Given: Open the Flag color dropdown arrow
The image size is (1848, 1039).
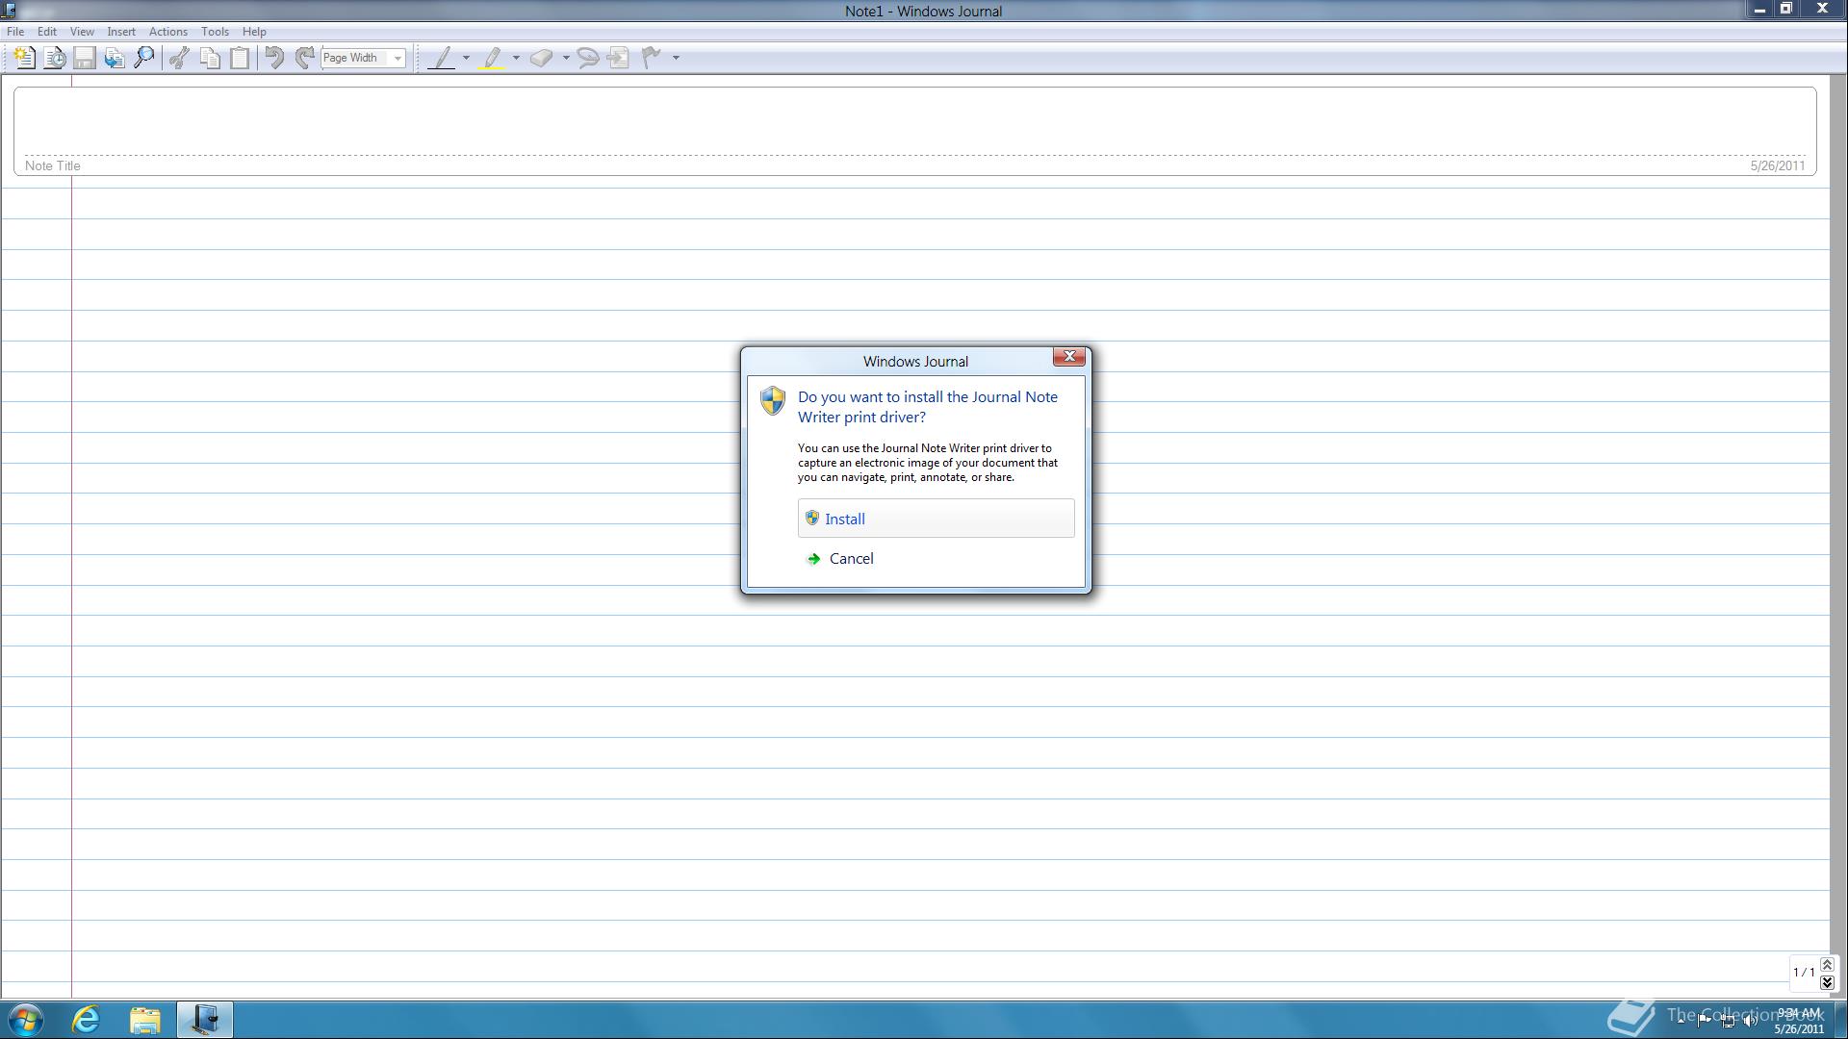Looking at the screenshot, I should click(676, 58).
